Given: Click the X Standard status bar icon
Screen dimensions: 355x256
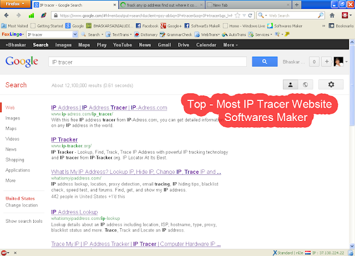Looking at the screenshot, I should [x=275, y=253].
